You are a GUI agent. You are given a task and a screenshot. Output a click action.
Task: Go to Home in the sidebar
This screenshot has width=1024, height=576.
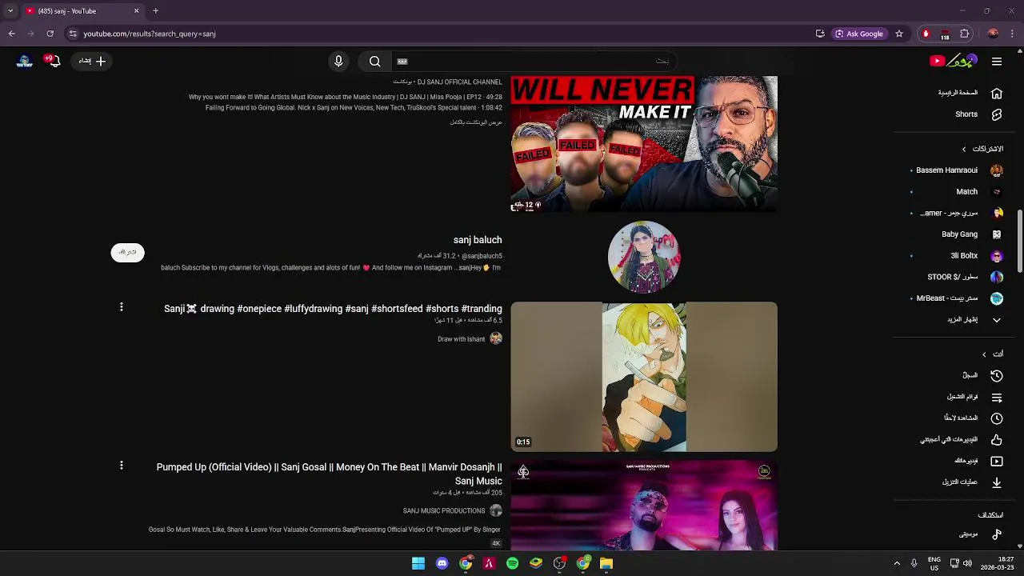click(970, 93)
